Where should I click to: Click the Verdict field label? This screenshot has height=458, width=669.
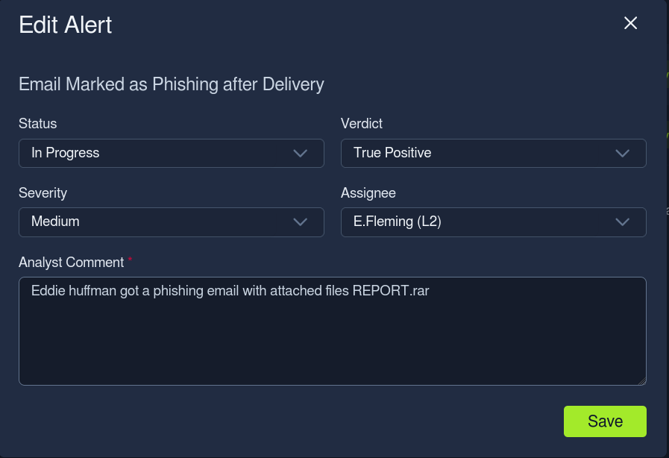(362, 124)
